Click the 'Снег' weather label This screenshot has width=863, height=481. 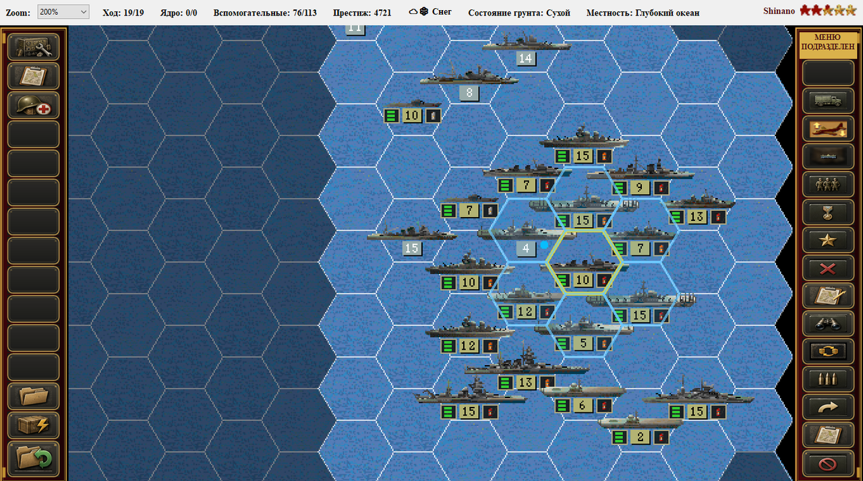pyautogui.click(x=442, y=12)
